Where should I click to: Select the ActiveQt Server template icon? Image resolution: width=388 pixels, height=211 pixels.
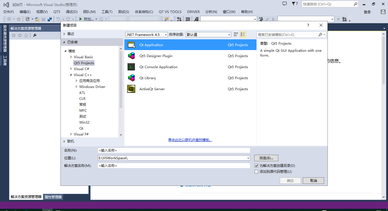pos(132,89)
